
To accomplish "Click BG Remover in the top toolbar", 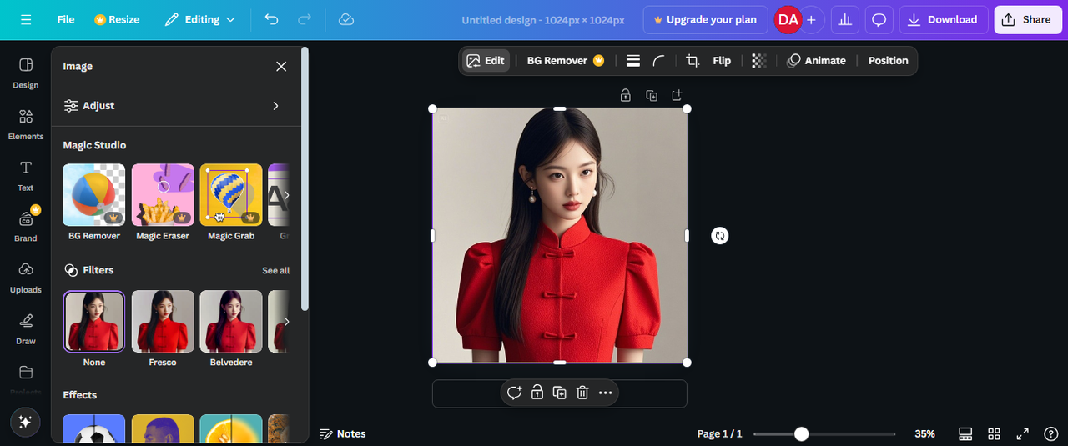I will point(565,60).
